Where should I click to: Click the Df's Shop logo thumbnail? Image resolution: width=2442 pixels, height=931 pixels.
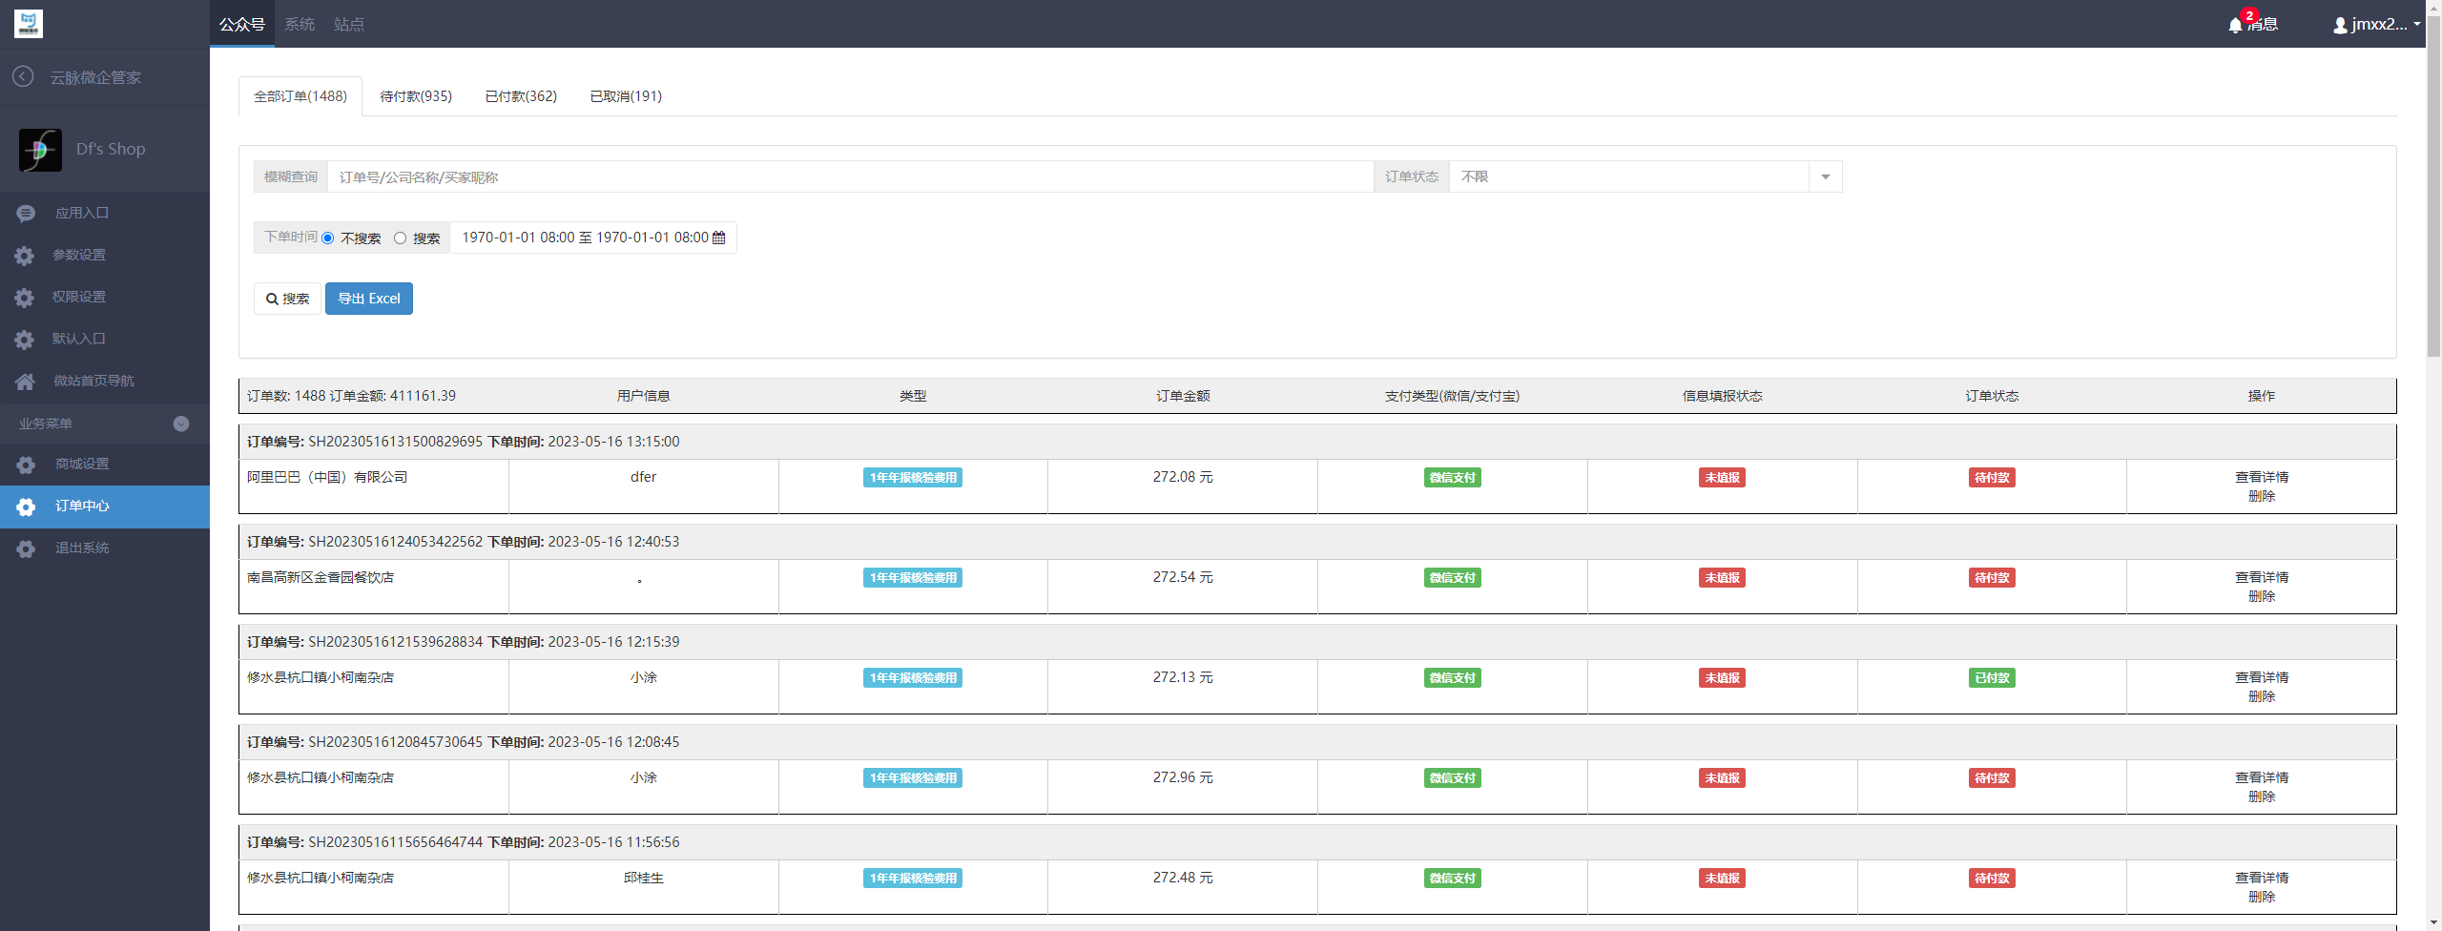click(x=40, y=150)
